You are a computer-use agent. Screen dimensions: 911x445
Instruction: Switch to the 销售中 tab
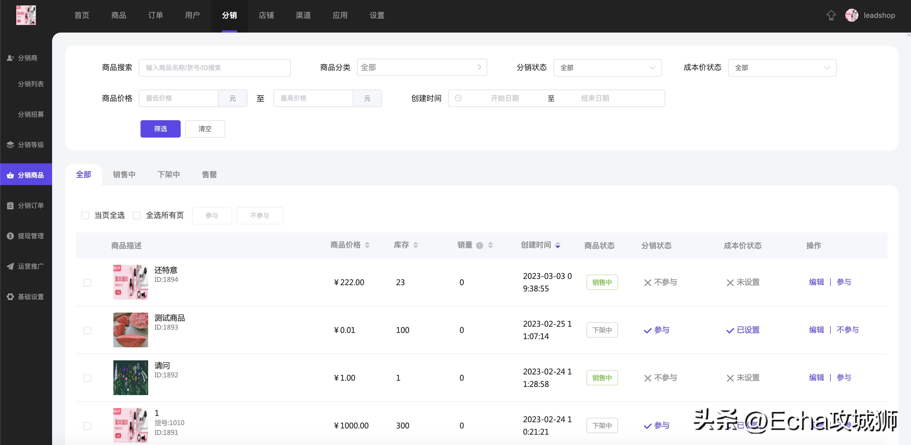click(x=124, y=174)
